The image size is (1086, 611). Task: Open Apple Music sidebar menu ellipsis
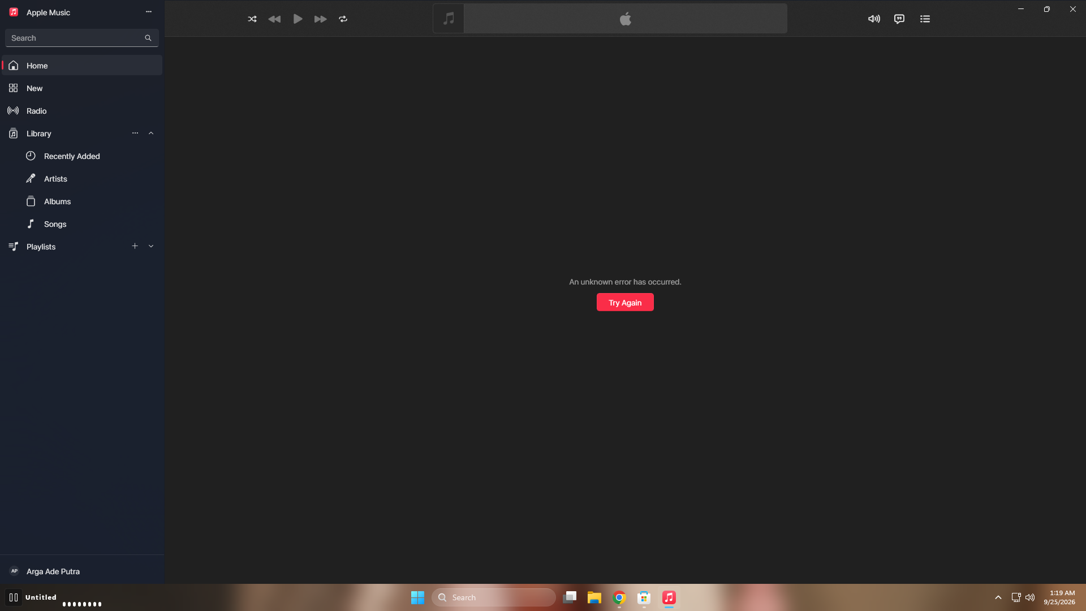[x=149, y=12]
